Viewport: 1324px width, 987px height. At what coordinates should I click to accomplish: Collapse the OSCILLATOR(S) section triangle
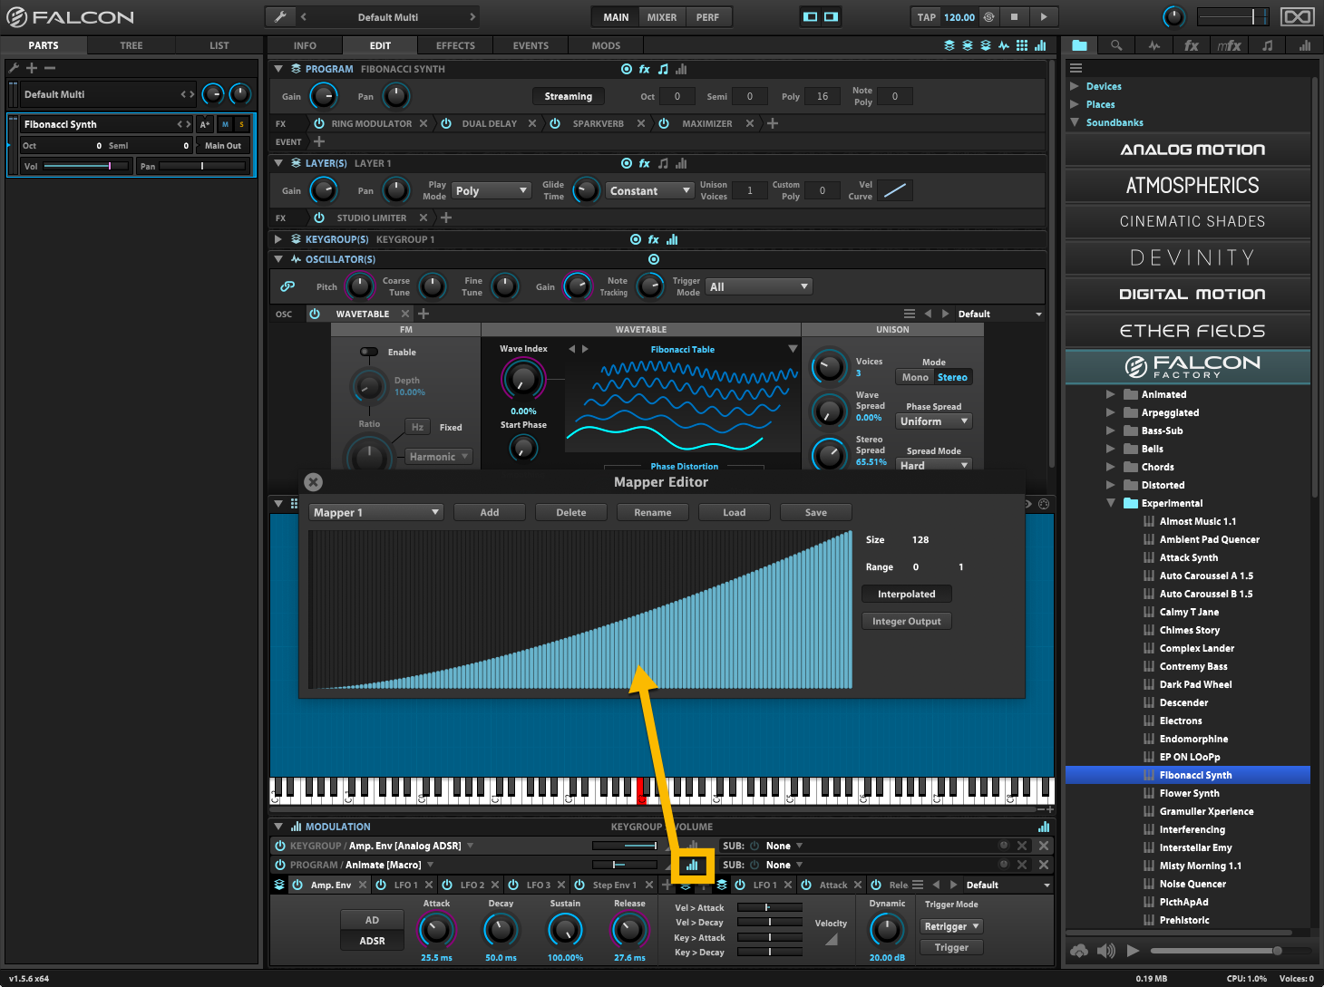pos(278,259)
